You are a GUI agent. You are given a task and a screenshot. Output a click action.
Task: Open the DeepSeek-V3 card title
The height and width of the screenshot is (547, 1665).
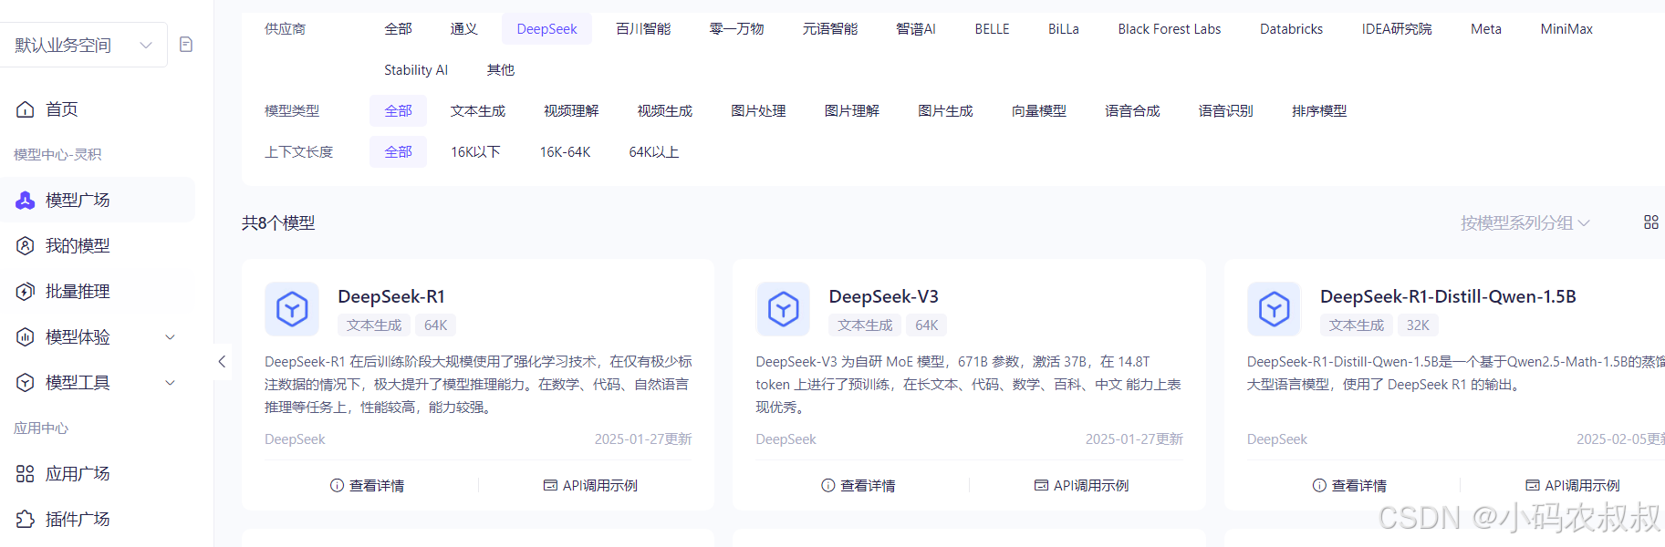point(883,296)
